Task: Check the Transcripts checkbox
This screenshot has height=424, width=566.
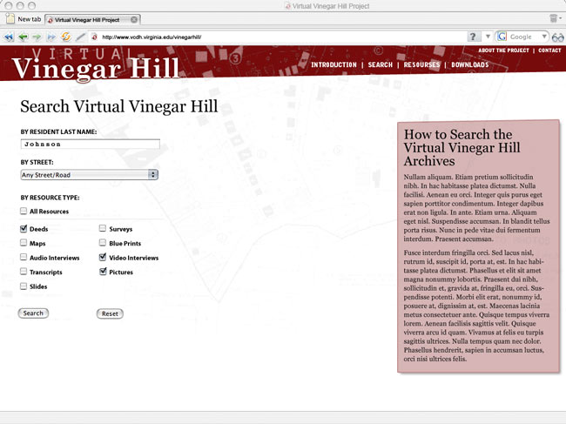Action: (24, 272)
